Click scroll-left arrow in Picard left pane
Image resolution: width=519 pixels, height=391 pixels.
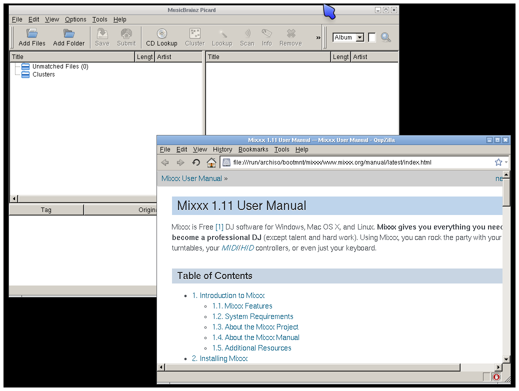tap(14, 199)
